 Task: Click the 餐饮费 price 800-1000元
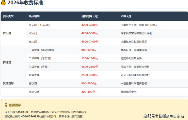click(x=89, y=83)
